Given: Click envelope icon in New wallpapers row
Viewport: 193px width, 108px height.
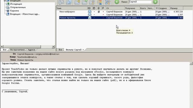Looking at the screenshot, I should point(90,12).
